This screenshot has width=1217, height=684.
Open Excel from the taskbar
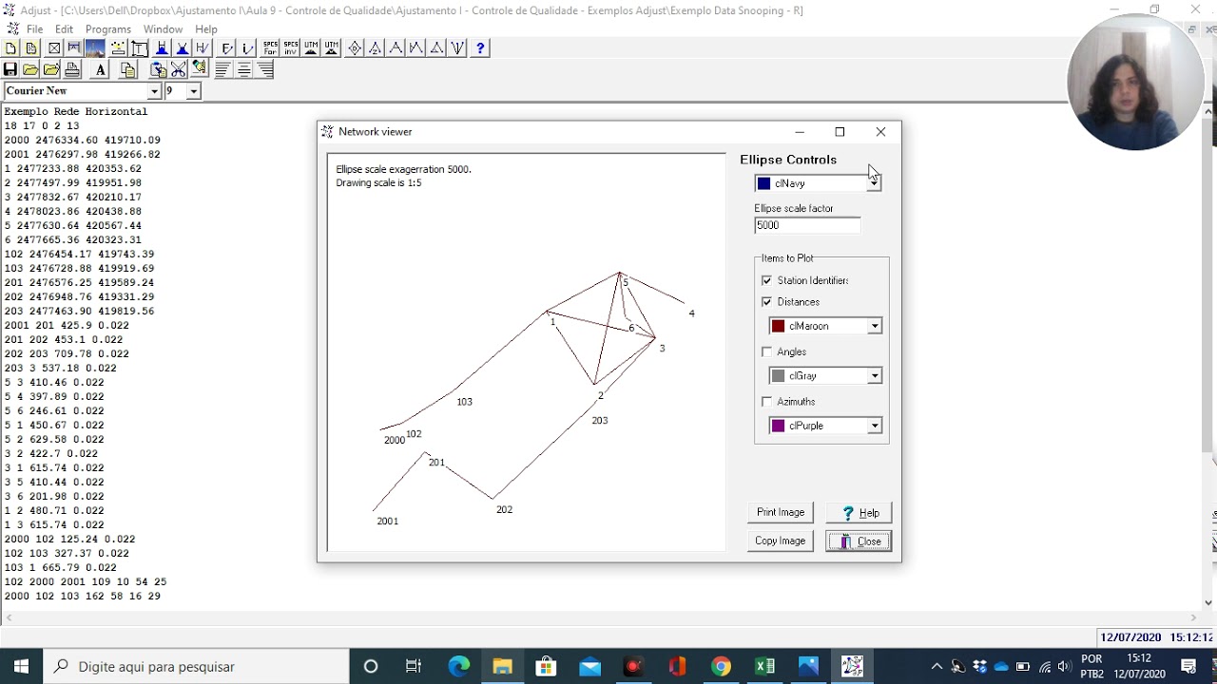tap(764, 666)
